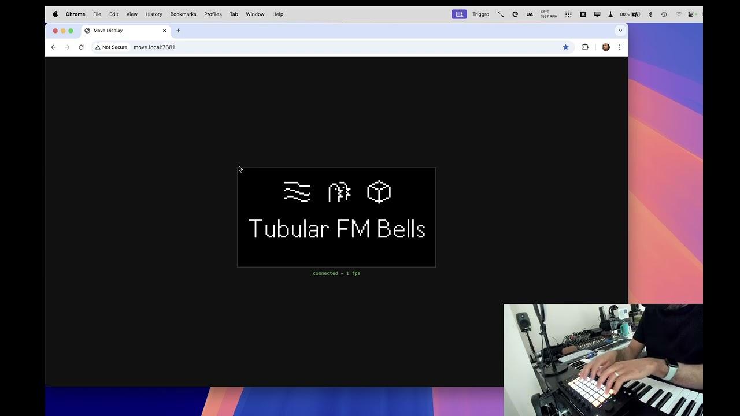Click the wave icon in Move display
The width and height of the screenshot is (740, 416).
click(297, 192)
